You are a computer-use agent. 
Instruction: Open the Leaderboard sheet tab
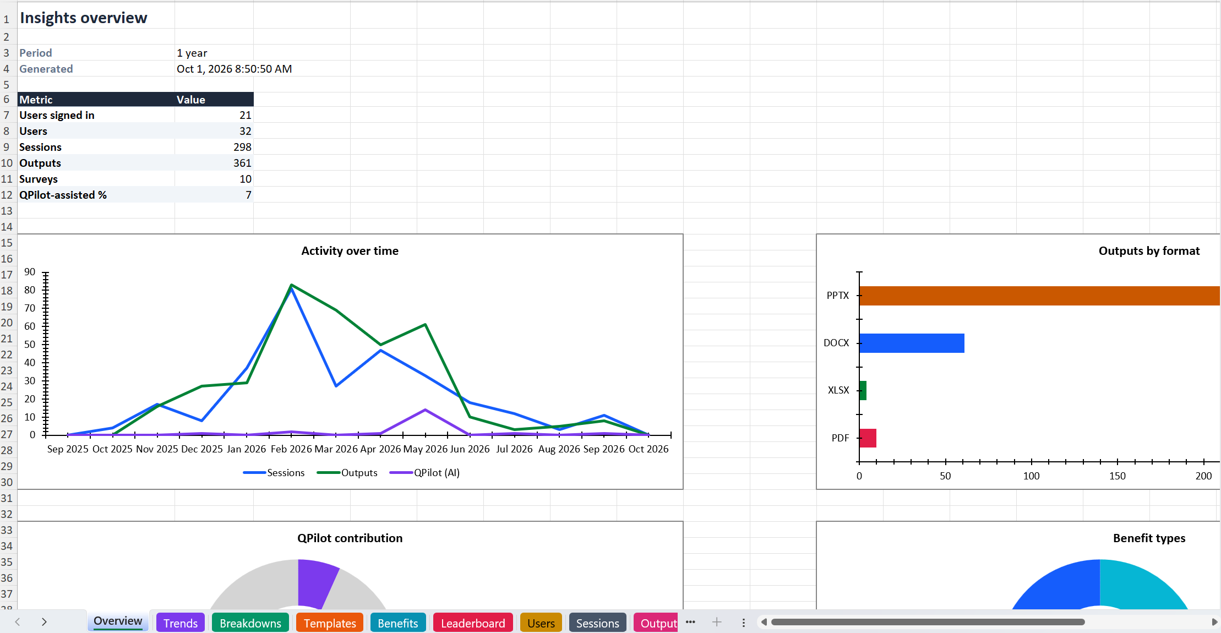[473, 623]
